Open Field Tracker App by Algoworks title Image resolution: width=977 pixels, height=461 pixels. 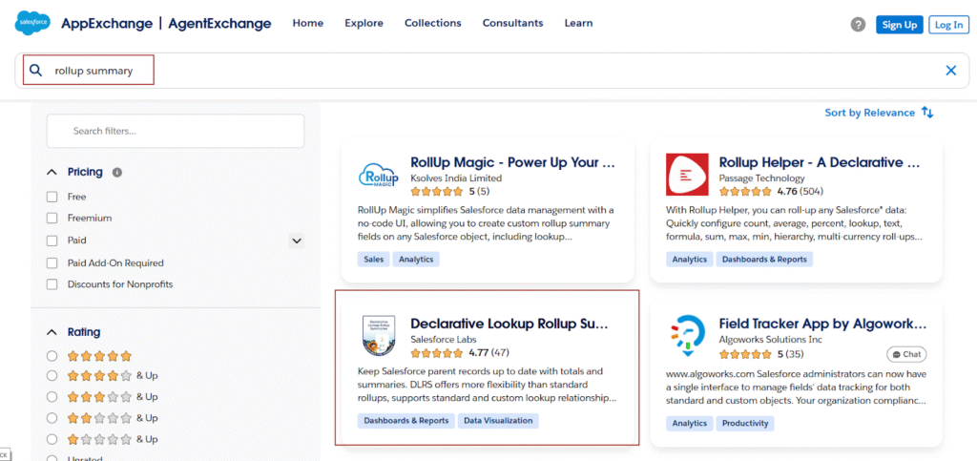point(822,324)
